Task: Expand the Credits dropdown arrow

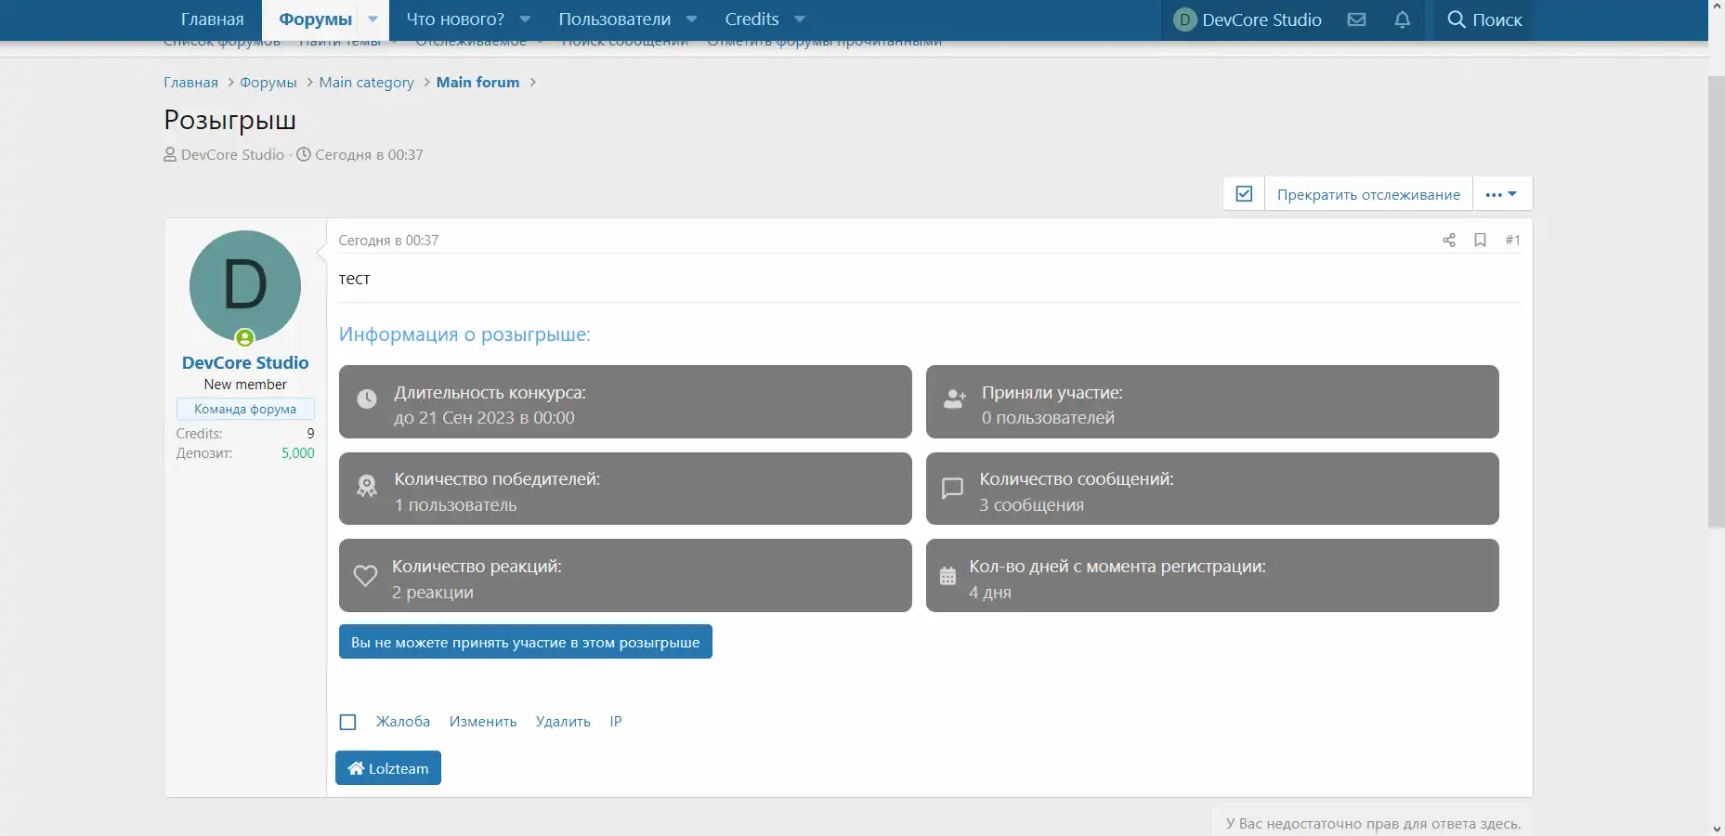Action: 800,20
